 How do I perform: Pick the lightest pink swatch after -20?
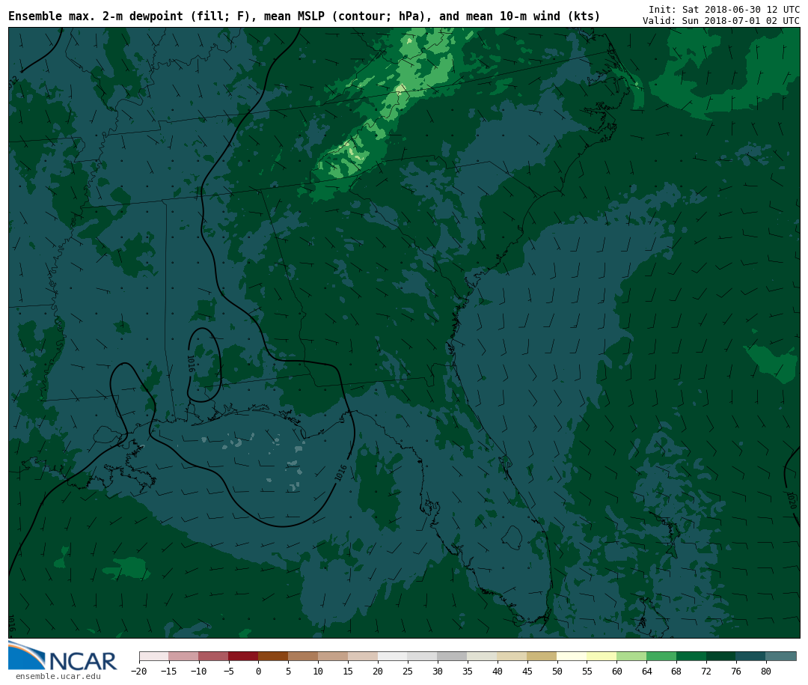(x=153, y=657)
